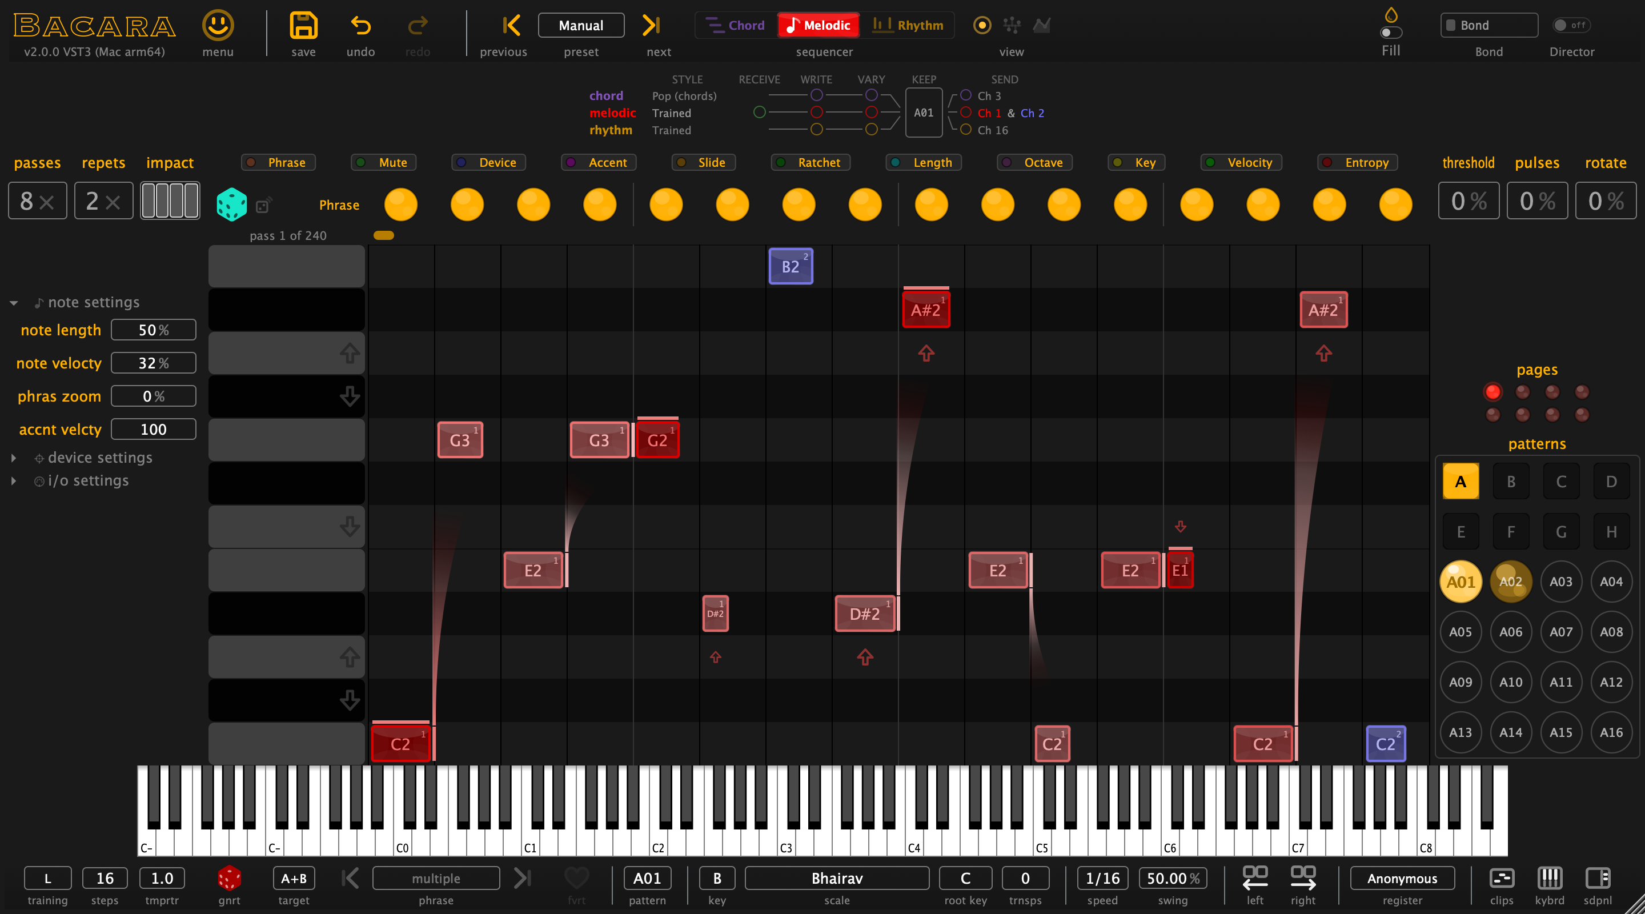The image size is (1645, 914).
Task: Toggle the Fill switch
Action: tap(1391, 33)
